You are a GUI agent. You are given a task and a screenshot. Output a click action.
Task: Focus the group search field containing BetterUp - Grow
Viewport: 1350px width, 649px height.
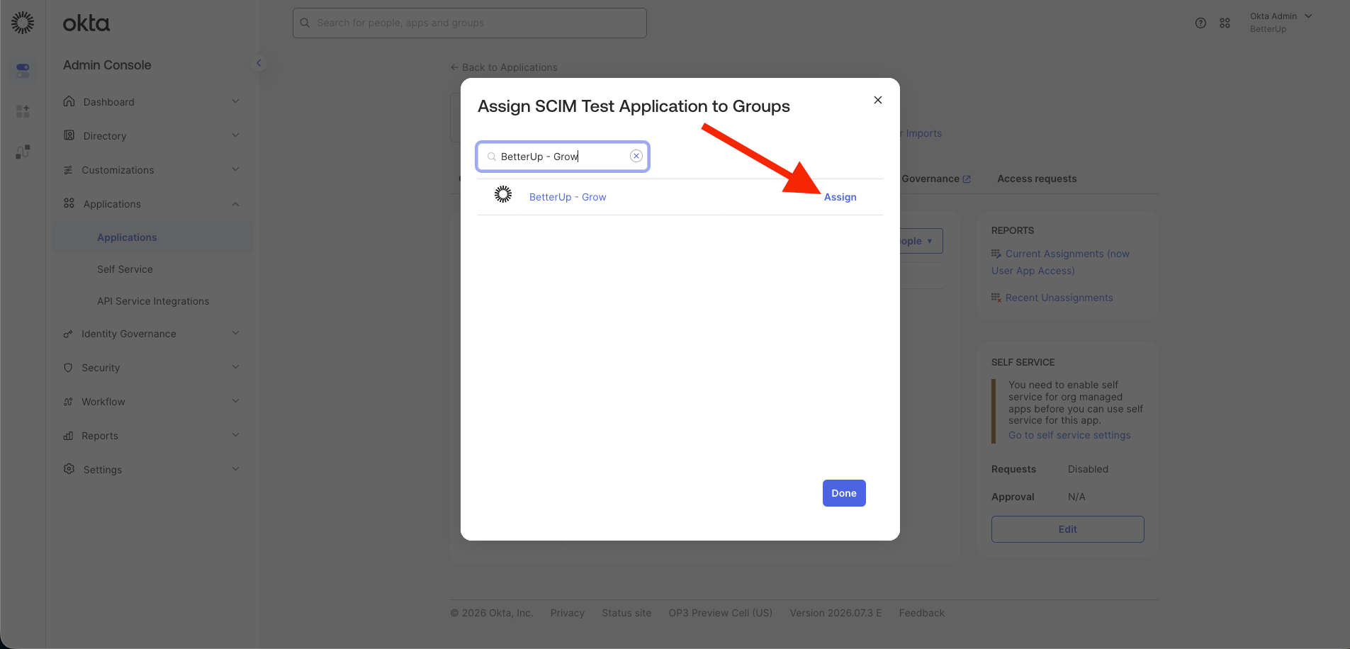tap(563, 157)
